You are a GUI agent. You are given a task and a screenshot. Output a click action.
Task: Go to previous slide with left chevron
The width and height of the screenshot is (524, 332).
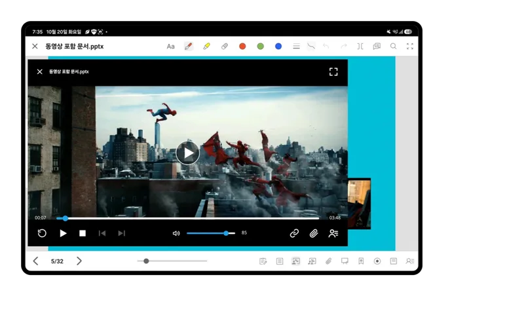tap(36, 261)
